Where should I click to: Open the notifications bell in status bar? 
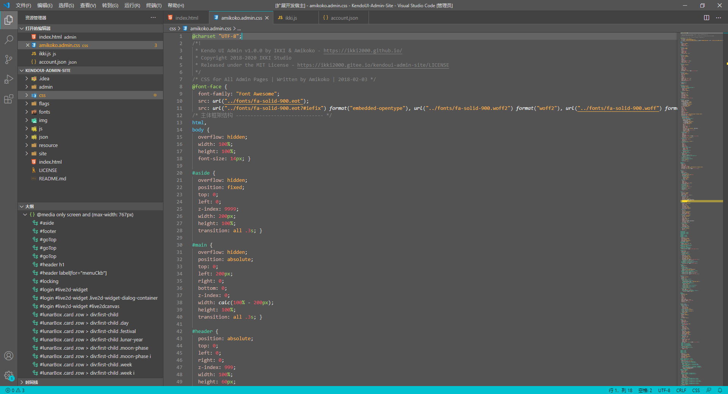[x=720, y=390]
